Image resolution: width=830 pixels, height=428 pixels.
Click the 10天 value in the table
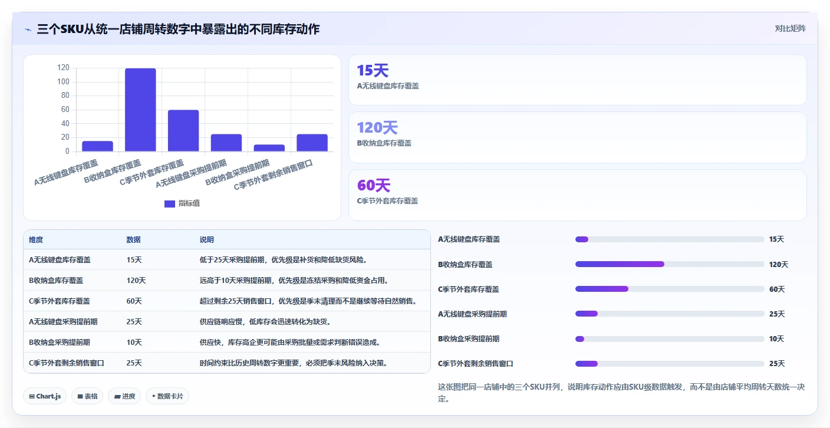pyautogui.click(x=134, y=342)
